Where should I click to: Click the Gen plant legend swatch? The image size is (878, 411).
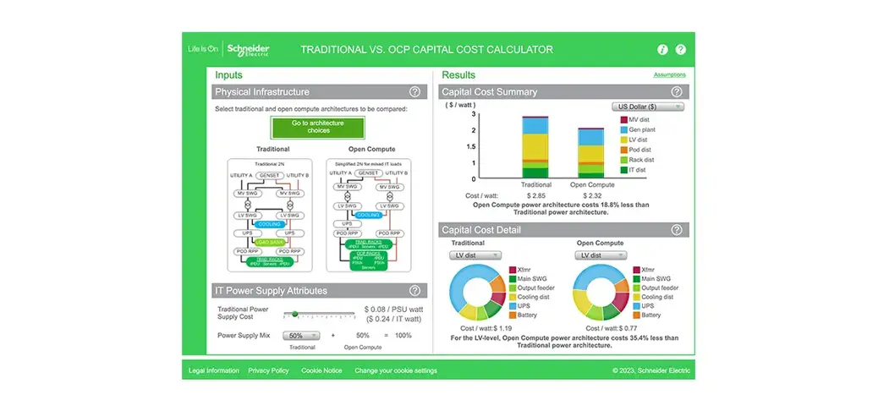coord(623,130)
